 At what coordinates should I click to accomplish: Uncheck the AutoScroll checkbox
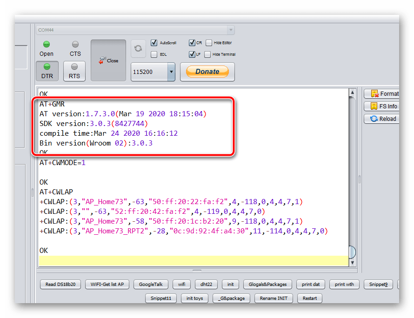coord(154,43)
